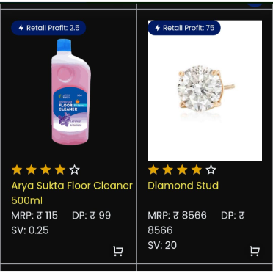Select third star on floor cleaner rating

[45, 170]
